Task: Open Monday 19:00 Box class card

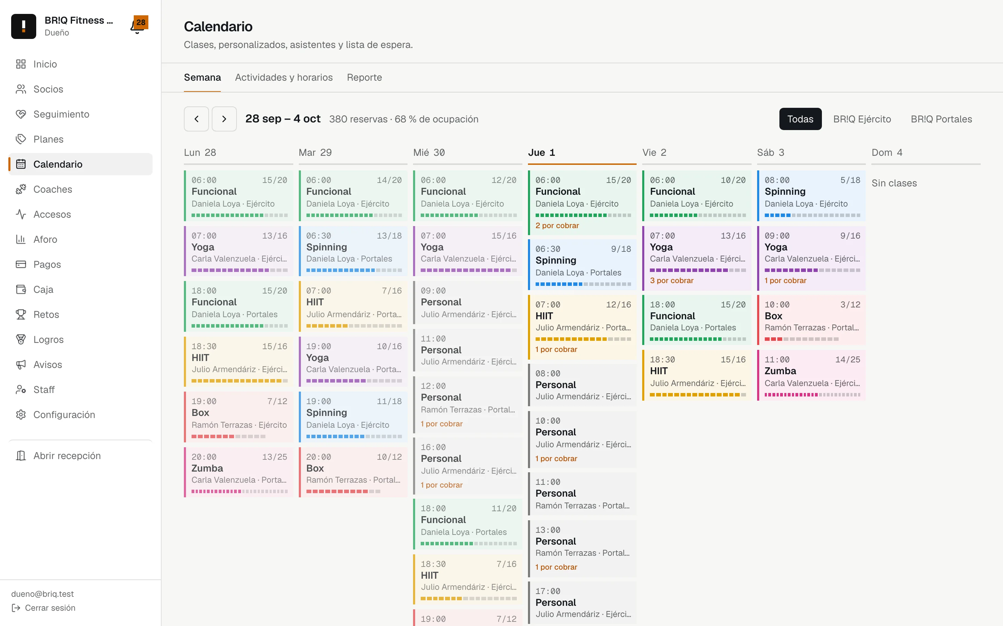Action: pyautogui.click(x=239, y=417)
